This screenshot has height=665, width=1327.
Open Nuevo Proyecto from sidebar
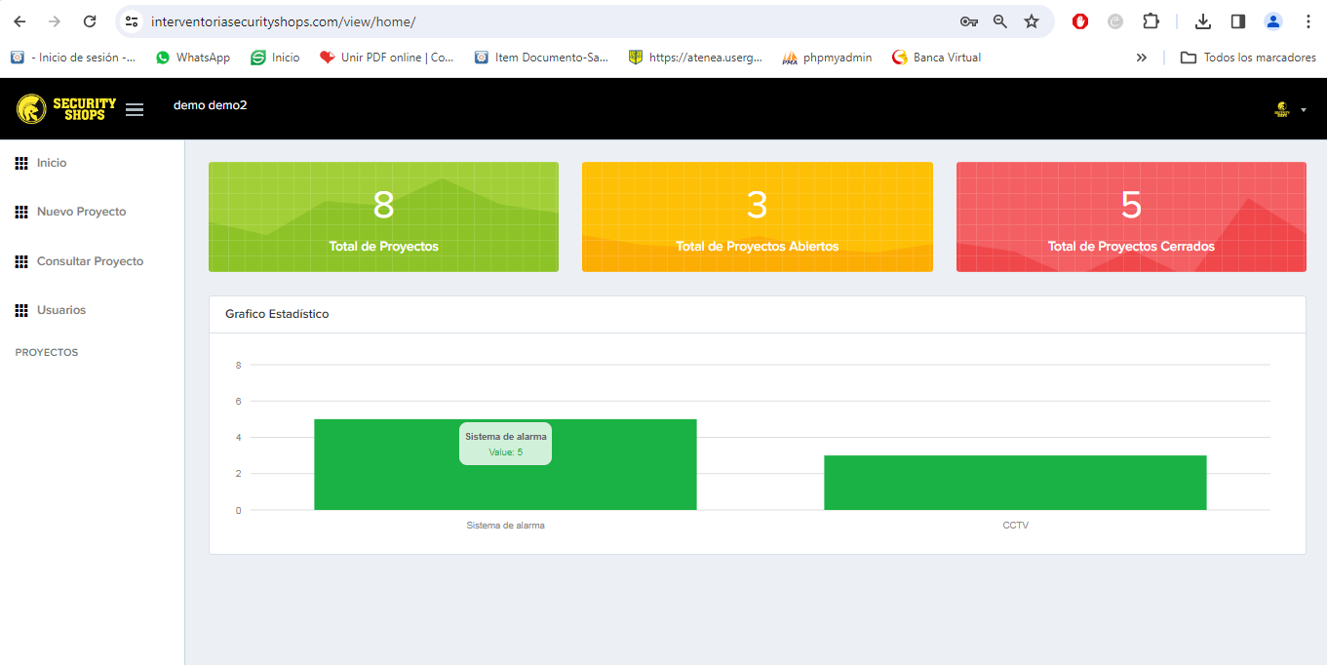[81, 212]
